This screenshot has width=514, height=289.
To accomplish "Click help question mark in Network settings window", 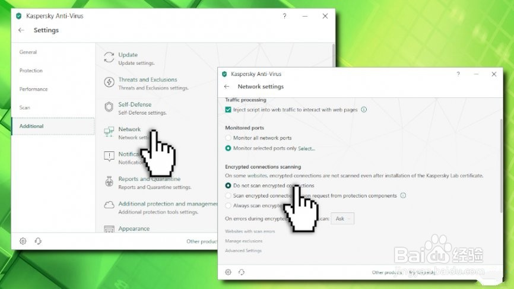I will (x=458, y=74).
